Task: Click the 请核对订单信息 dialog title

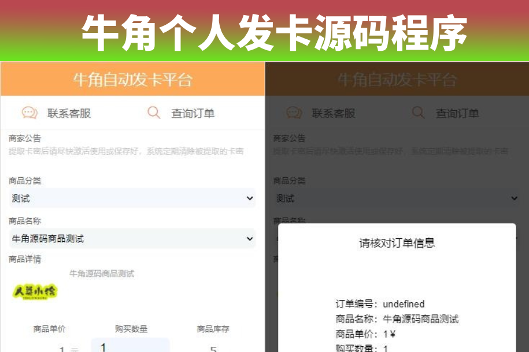Action: click(x=397, y=243)
